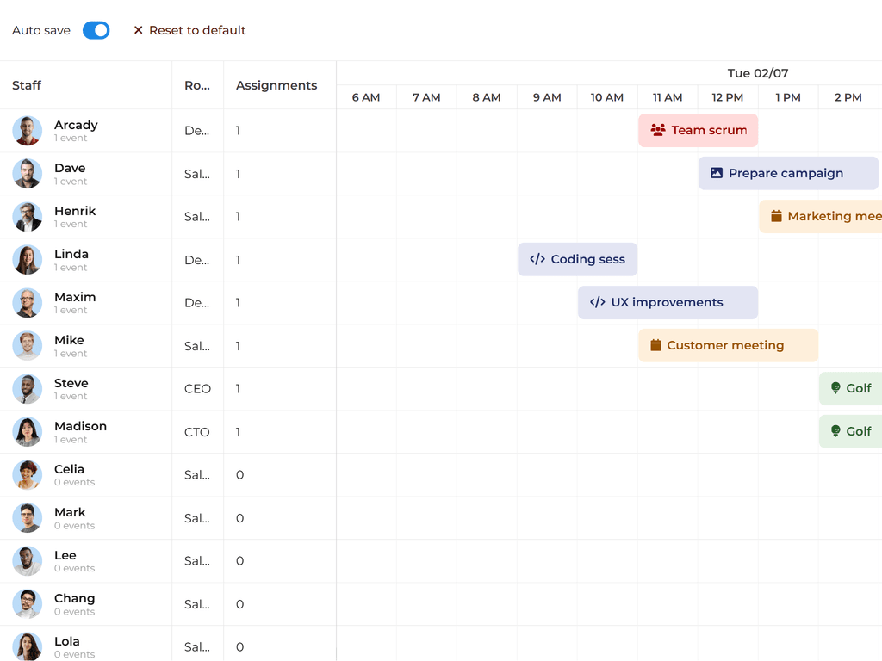882x661 pixels.
Task: Click Celia's avatar photo
Action: tap(28, 475)
